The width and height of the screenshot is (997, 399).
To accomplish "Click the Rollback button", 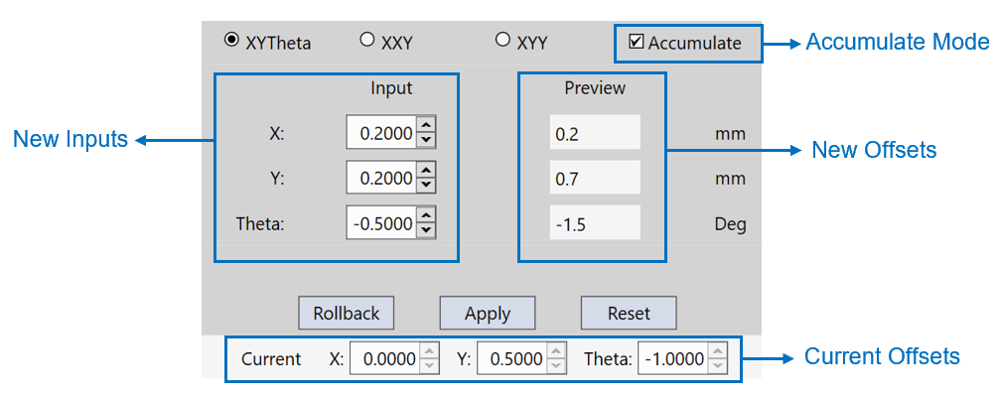I will tap(347, 313).
